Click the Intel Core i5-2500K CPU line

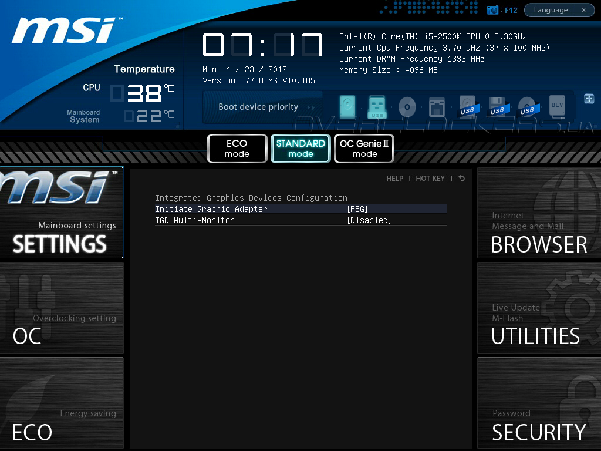click(x=433, y=36)
